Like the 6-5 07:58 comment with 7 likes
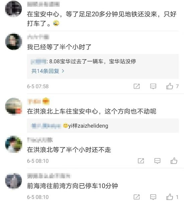 [x=170, y=86]
